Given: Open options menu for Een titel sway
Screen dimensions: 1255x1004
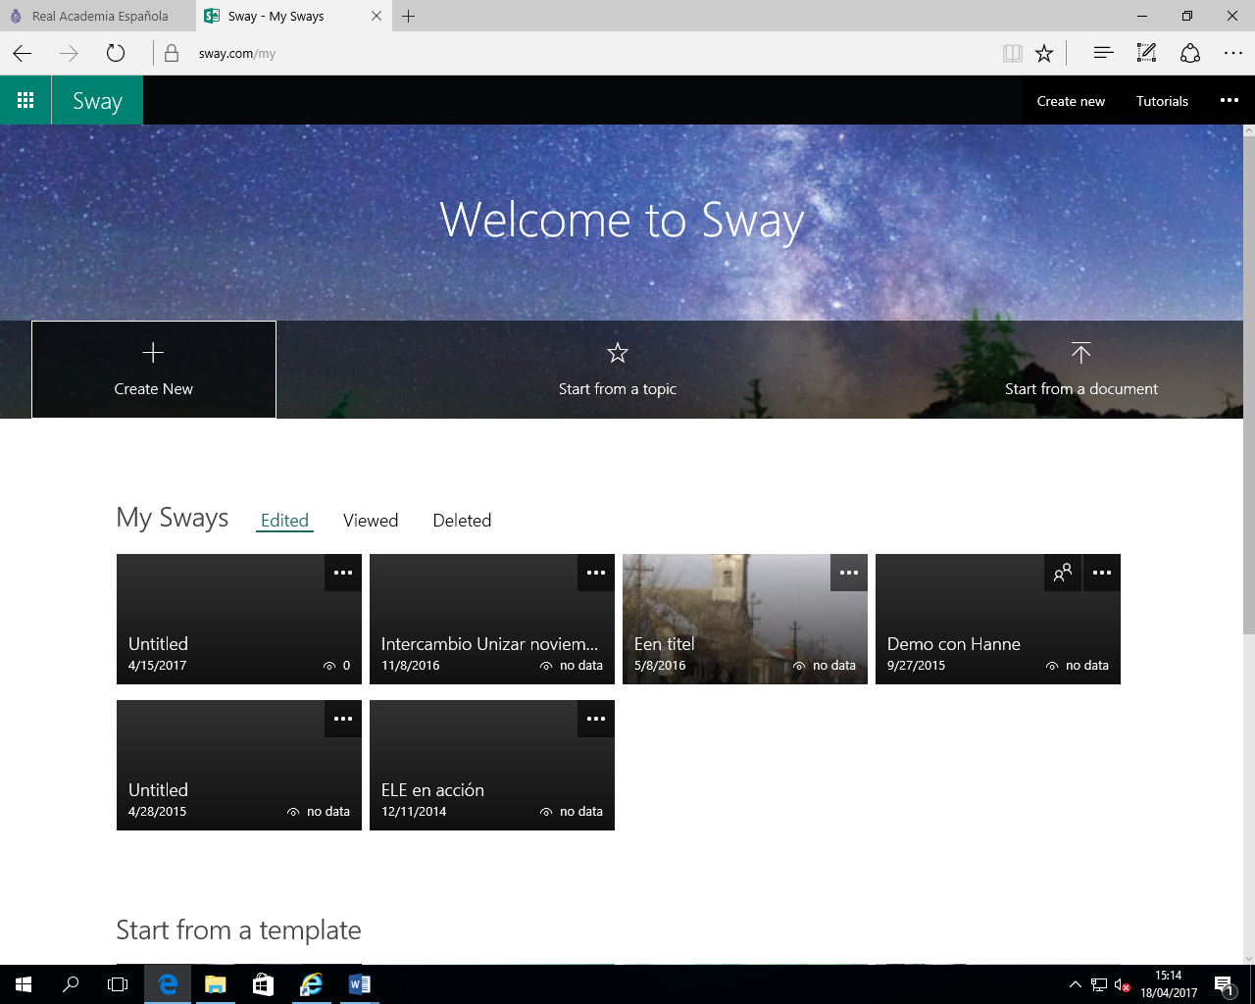Looking at the screenshot, I should pos(849,573).
